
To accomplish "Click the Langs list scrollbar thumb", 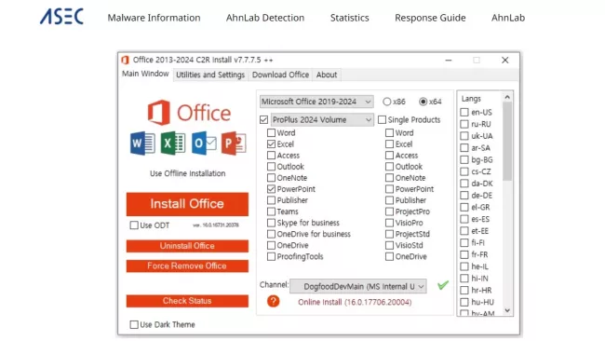I will (x=507, y=142).
